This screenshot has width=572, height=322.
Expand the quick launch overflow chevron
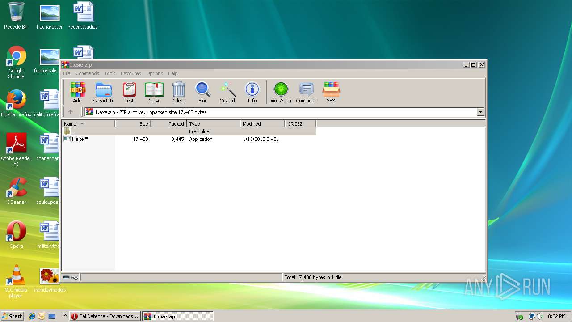66,315
